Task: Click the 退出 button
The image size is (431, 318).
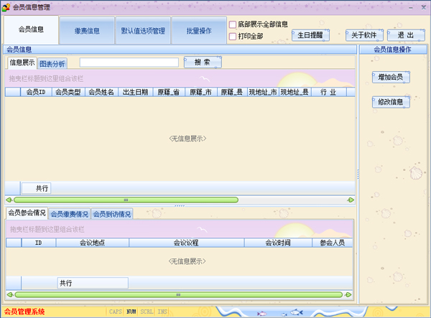Action: point(406,35)
